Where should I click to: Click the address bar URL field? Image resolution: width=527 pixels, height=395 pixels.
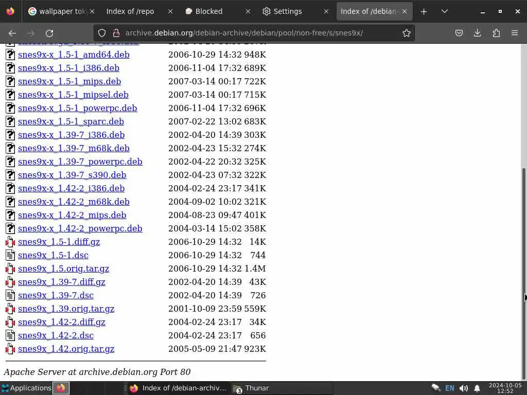[x=244, y=33]
